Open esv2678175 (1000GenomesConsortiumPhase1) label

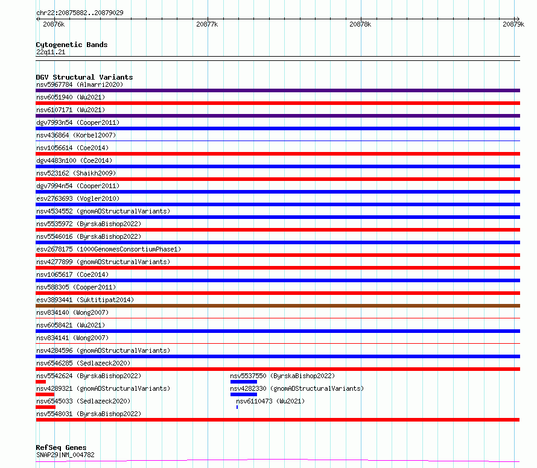(x=109, y=249)
